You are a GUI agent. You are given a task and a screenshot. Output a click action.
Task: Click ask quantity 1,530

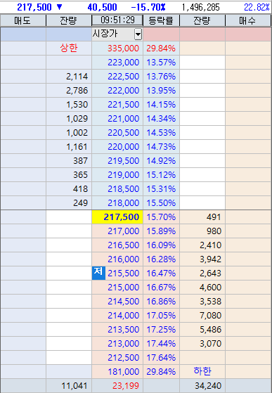[x=77, y=104]
